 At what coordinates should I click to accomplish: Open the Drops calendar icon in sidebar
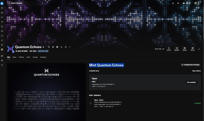pos(2,26)
